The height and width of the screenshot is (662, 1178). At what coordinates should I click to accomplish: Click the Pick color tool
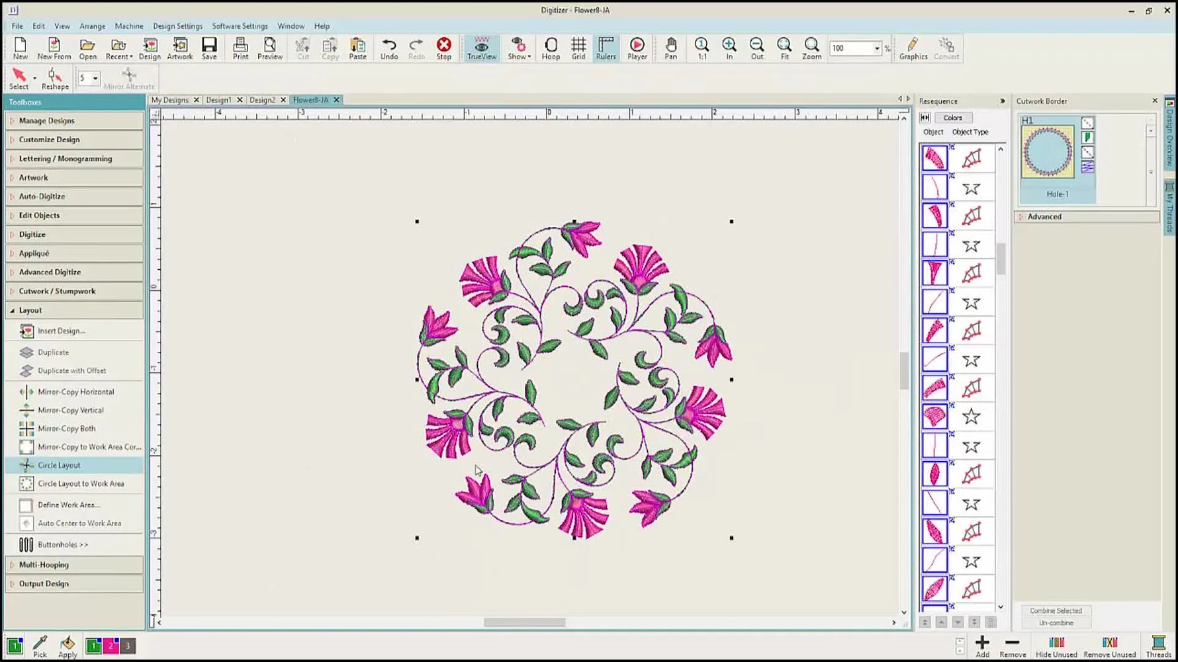[40, 646]
